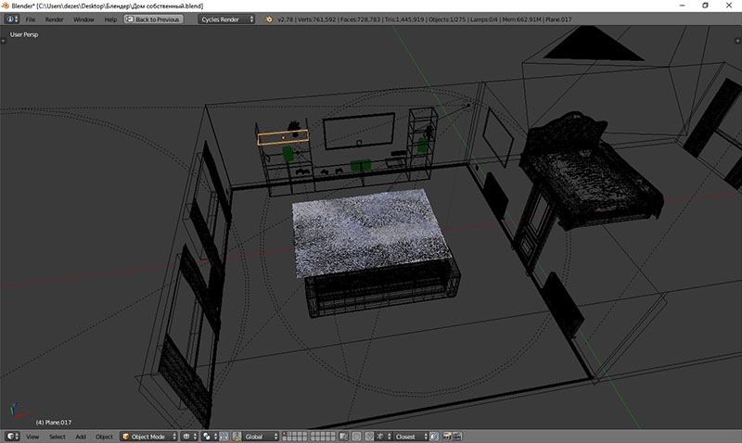Image resolution: width=742 pixels, height=443 pixels.
Task: Open the 3D View editor type selector
Action: click(x=11, y=436)
